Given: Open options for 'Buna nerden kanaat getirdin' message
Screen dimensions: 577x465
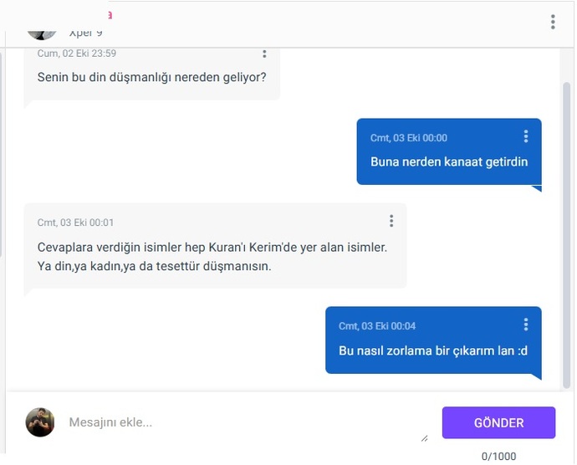Looking at the screenshot, I should point(526,136).
